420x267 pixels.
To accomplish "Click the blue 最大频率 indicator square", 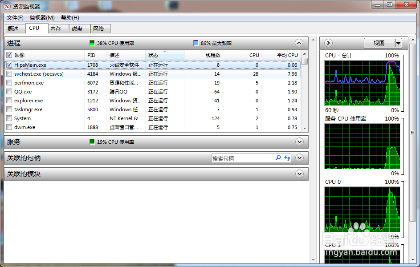I will [x=196, y=43].
